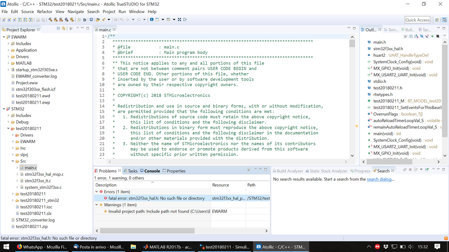Collapse the Src folder
Viewport: 449px width, 252px height.
(x=13, y=161)
